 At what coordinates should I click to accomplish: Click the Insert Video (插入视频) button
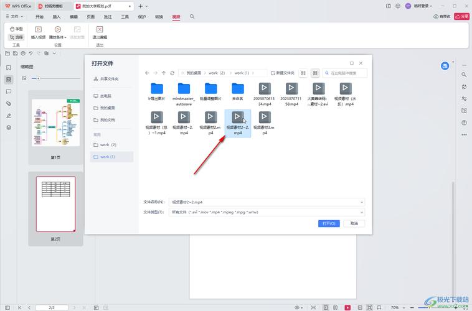pyautogui.click(x=38, y=32)
